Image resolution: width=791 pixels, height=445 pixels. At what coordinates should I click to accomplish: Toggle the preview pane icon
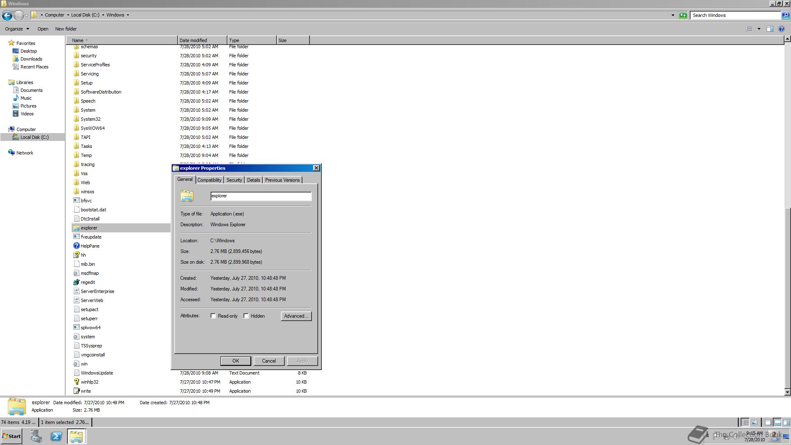(770, 29)
